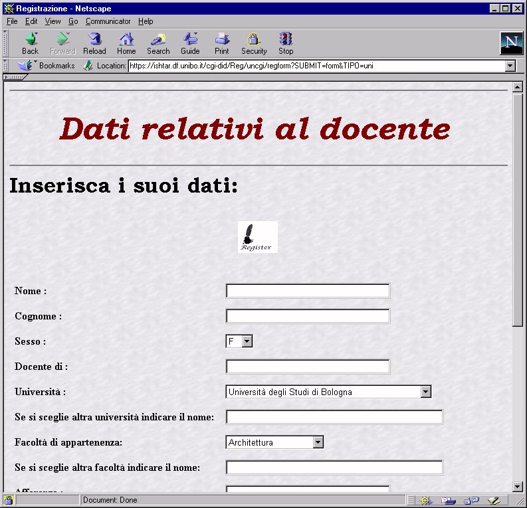The width and height of the screenshot is (527, 508).
Task: Click the altra università name field
Action: (335, 417)
